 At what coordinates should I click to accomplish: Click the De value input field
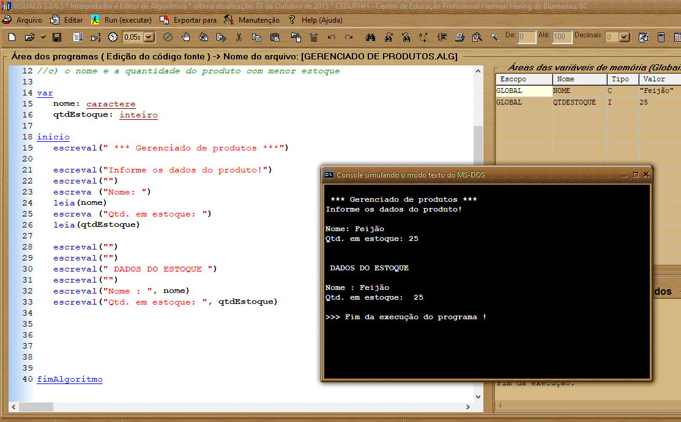(x=527, y=37)
